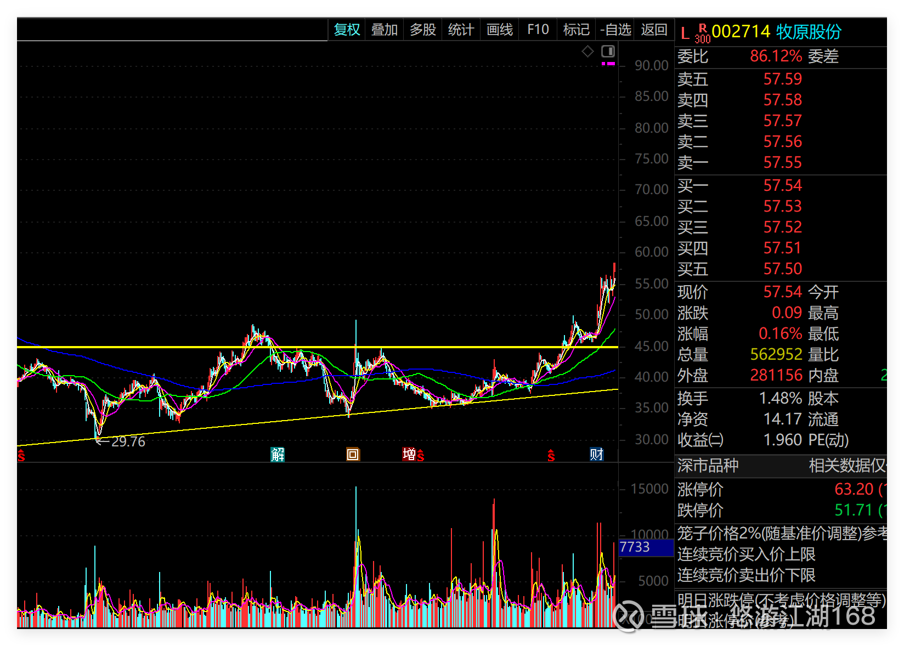The width and height of the screenshot is (904, 646).
Task: Click the 涨停价 limit-up price 63.20
Action: pyautogui.click(x=854, y=489)
